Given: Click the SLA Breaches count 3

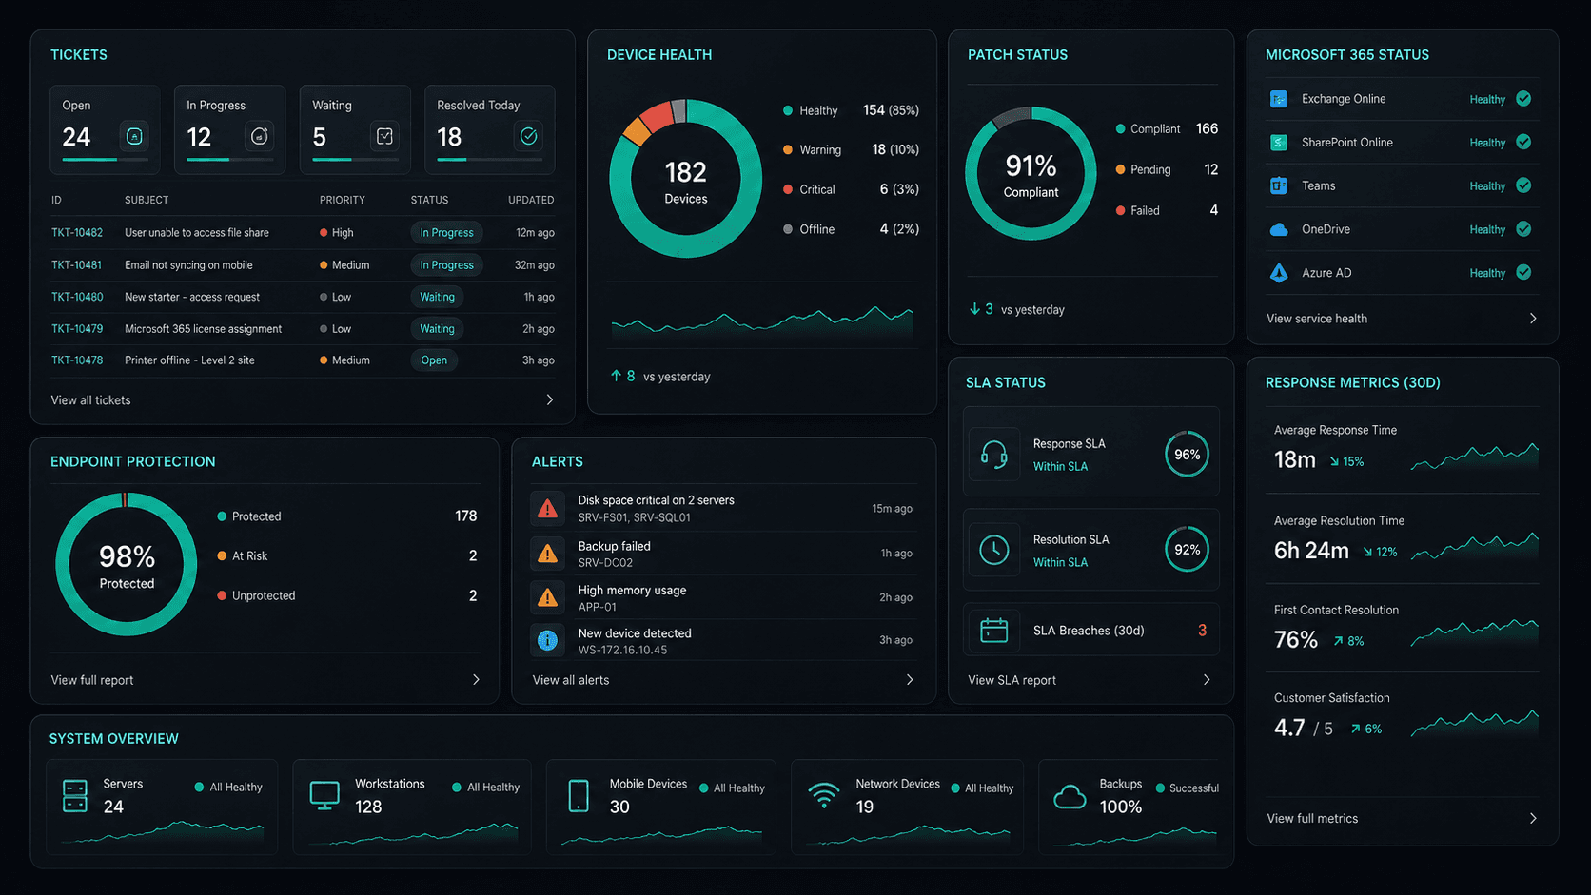Looking at the screenshot, I should tap(1202, 631).
